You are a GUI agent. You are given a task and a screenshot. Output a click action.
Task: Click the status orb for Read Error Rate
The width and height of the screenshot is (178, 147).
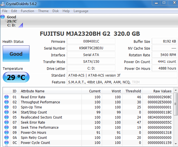pyautogui.click(x=6, y=97)
